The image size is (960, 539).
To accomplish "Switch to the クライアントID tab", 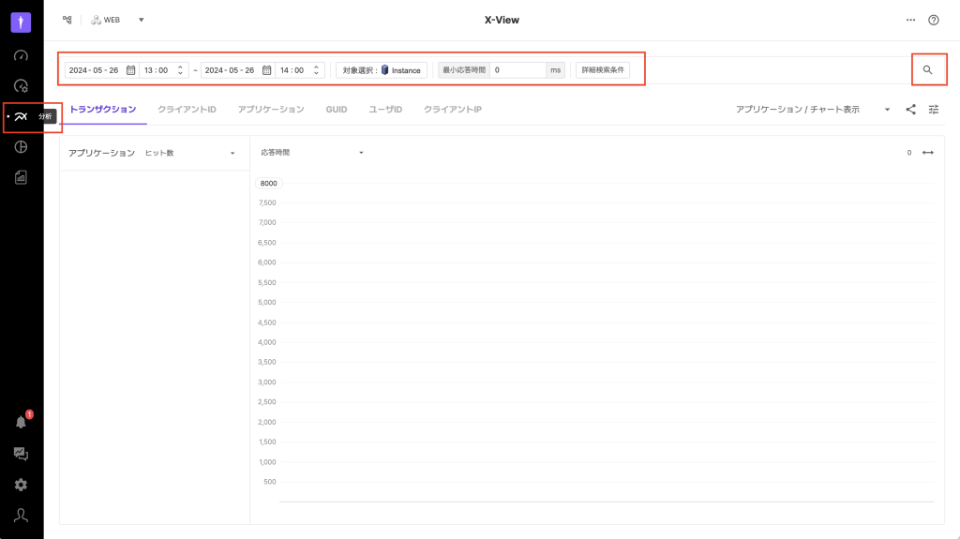I will 187,110.
